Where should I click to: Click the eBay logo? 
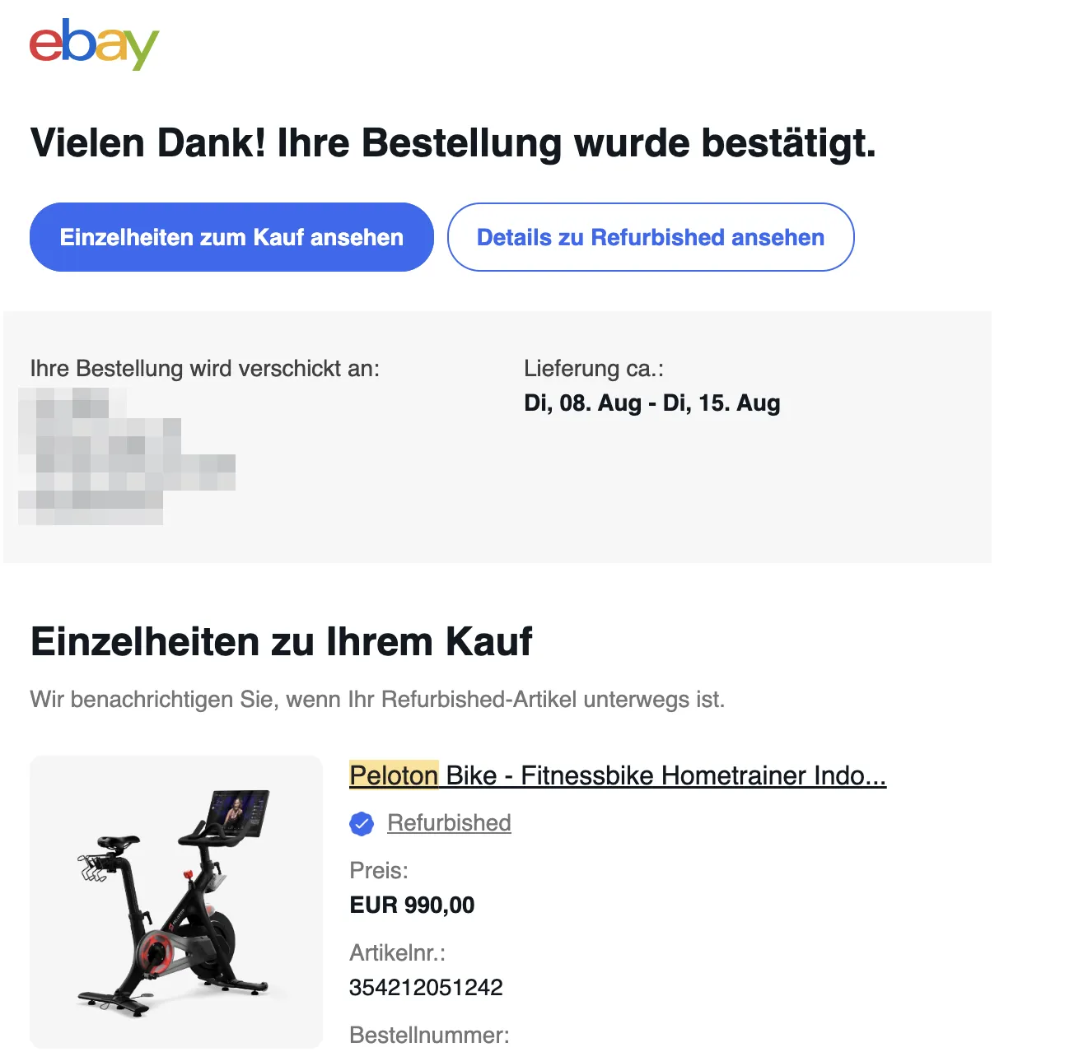[x=94, y=44]
